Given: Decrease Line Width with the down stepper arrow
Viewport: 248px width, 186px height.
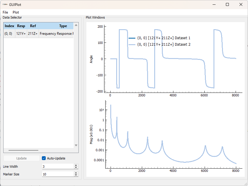Looking at the screenshot, I should point(76,168).
